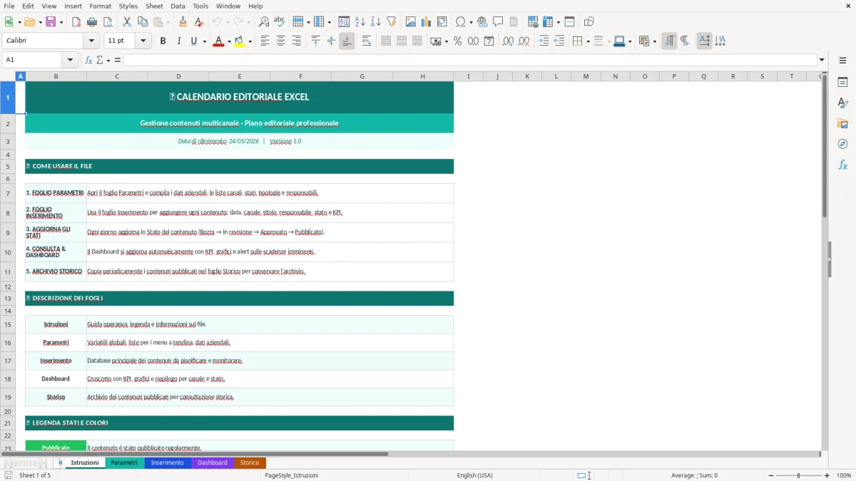Open the Function Wizard fx icon
The width and height of the screenshot is (856, 481).
click(89, 60)
